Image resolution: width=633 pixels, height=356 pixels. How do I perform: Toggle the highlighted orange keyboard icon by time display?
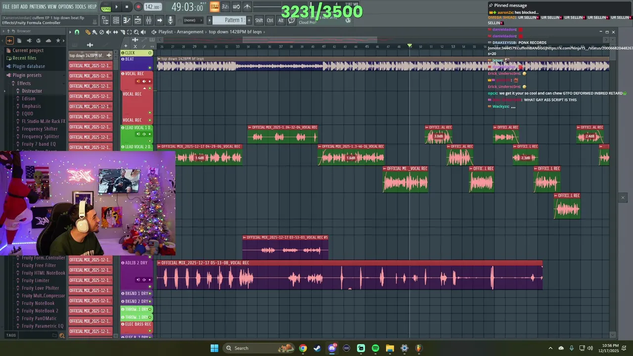(x=214, y=7)
